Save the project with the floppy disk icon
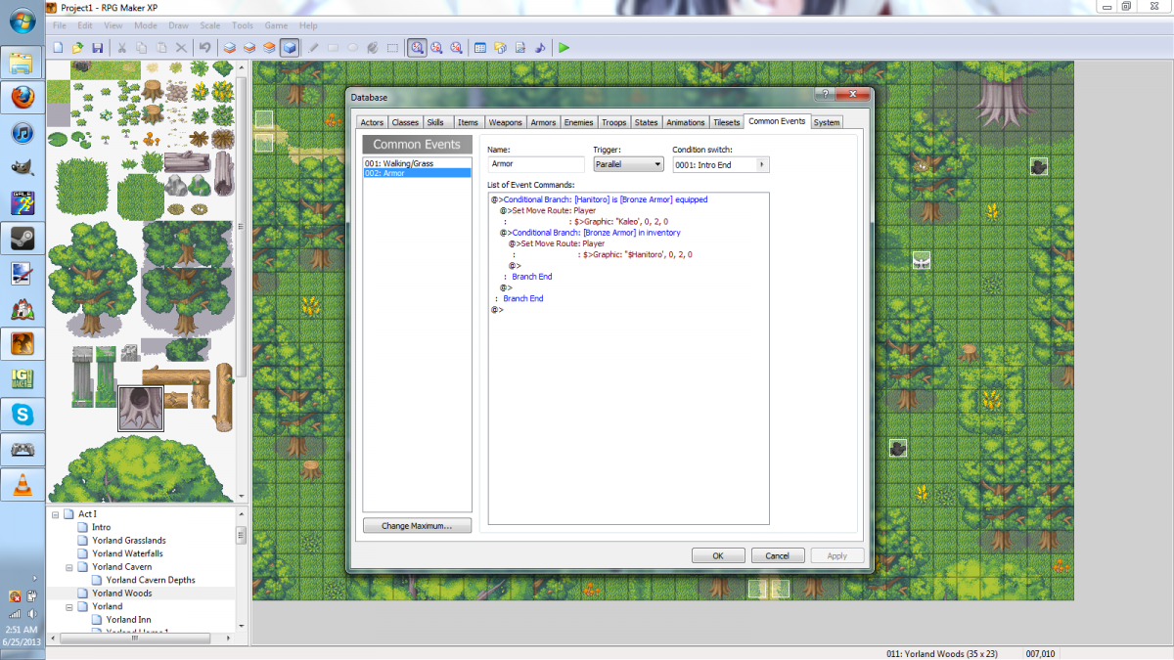The image size is (1174, 660). pyautogui.click(x=97, y=47)
